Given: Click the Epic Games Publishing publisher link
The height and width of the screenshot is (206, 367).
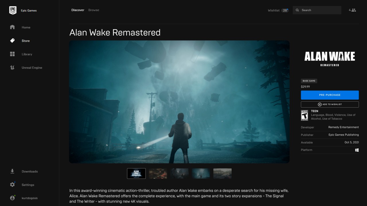Looking at the screenshot, I should (343, 135).
